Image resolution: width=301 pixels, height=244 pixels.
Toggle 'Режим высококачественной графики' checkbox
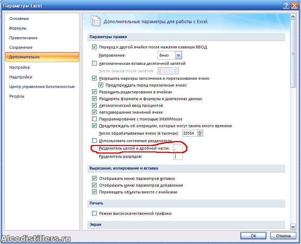click(94, 213)
